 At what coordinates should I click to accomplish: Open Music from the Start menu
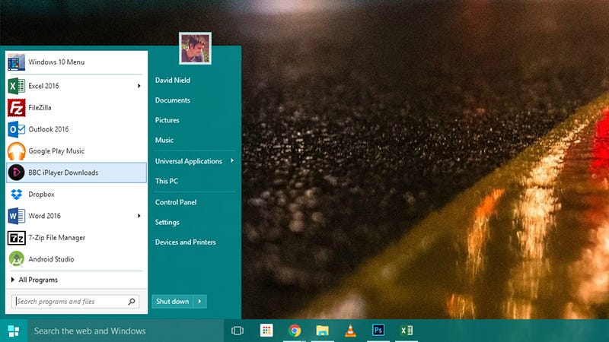point(164,140)
